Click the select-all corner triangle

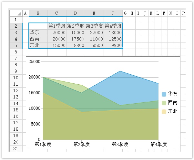pyautogui.click(x=19, y=14)
